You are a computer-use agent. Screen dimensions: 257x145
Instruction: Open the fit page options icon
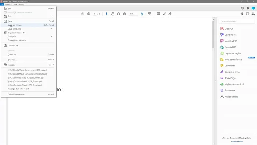pyautogui.click(x=143, y=14)
